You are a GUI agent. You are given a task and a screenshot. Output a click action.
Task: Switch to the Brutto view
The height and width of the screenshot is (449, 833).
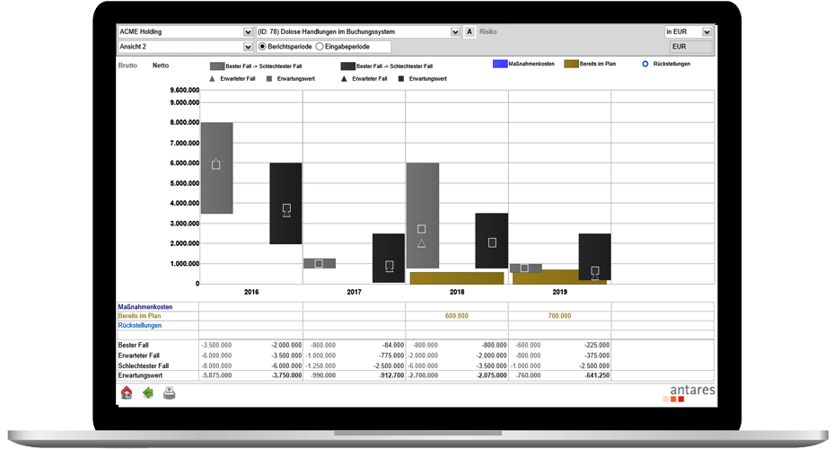click(x=130, y=65)
